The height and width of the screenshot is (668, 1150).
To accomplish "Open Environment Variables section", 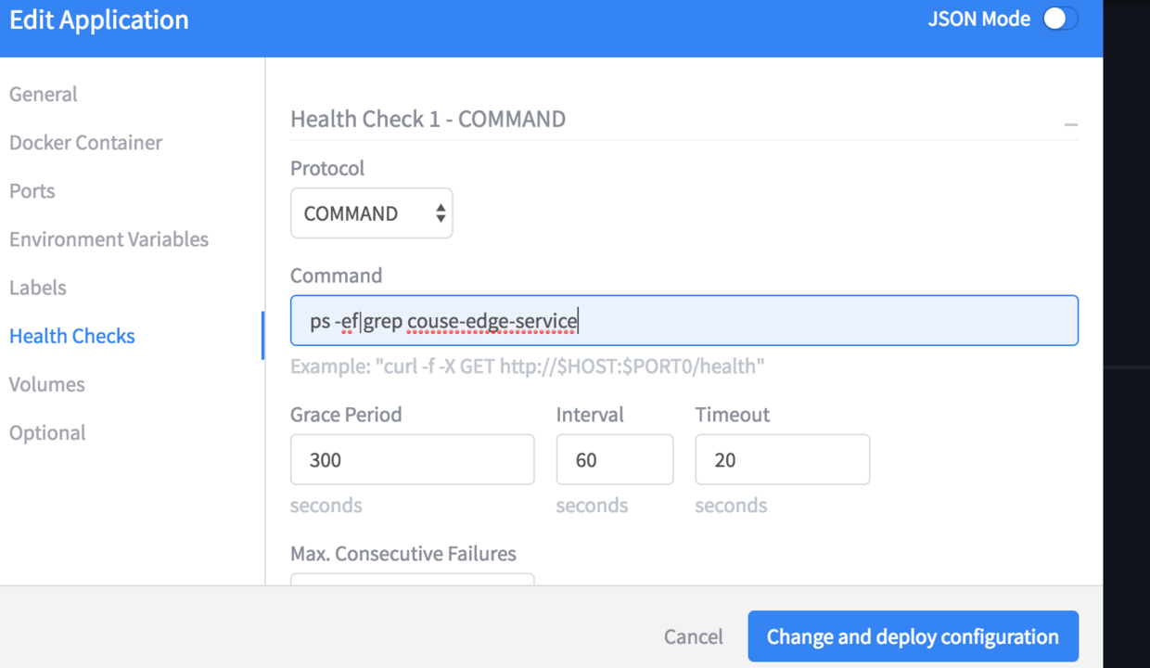I will pyautogui.click(x=109, y=239).
